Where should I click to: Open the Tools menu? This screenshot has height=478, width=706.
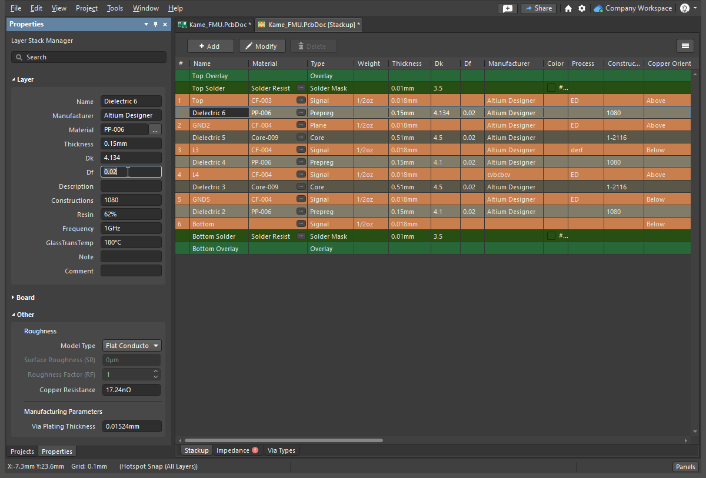115,8
